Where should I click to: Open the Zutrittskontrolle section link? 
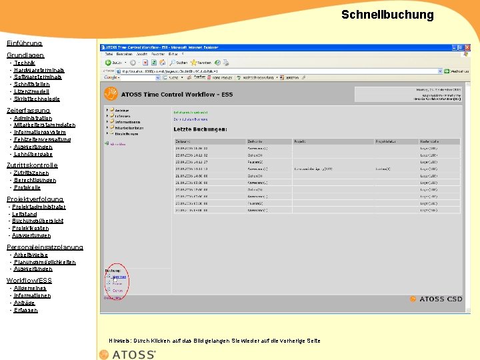(x=32, y=165)
